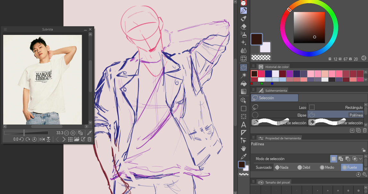Open Subherramienta panel menu
This screenshot has height=194, width=368.
click(253, 90)
